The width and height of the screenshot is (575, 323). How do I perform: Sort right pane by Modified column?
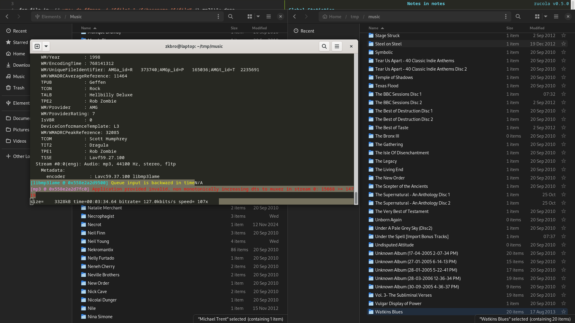pos(537,28)
